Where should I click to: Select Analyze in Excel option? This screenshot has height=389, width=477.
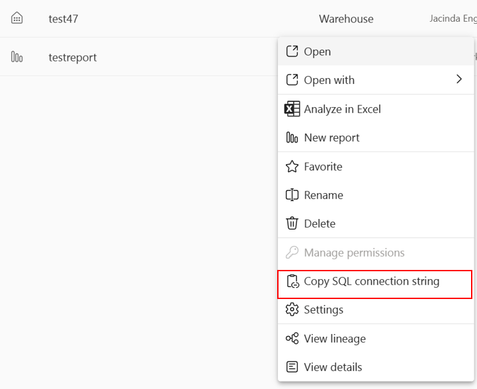pos(342,109)
